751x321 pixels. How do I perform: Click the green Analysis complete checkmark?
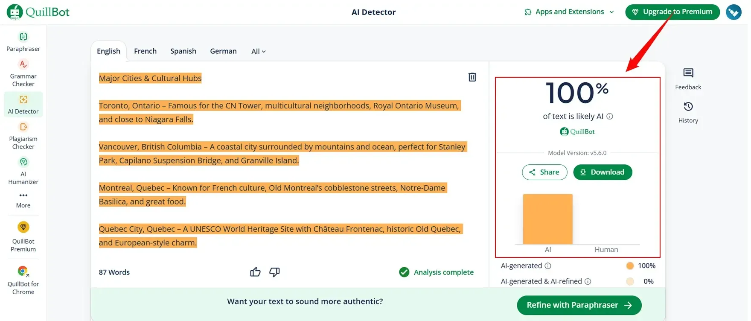[x=404, y=272]
